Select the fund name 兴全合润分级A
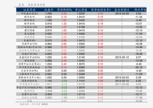153x108 pixels. click(x=29, y=71)
